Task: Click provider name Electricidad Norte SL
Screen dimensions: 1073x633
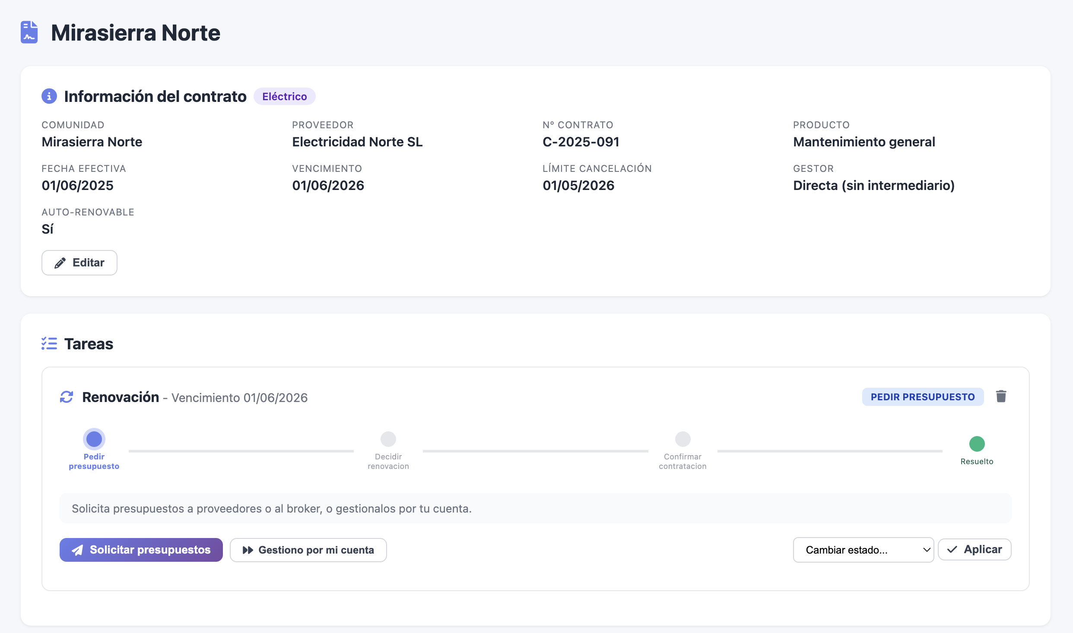Action: coord(357,142)
